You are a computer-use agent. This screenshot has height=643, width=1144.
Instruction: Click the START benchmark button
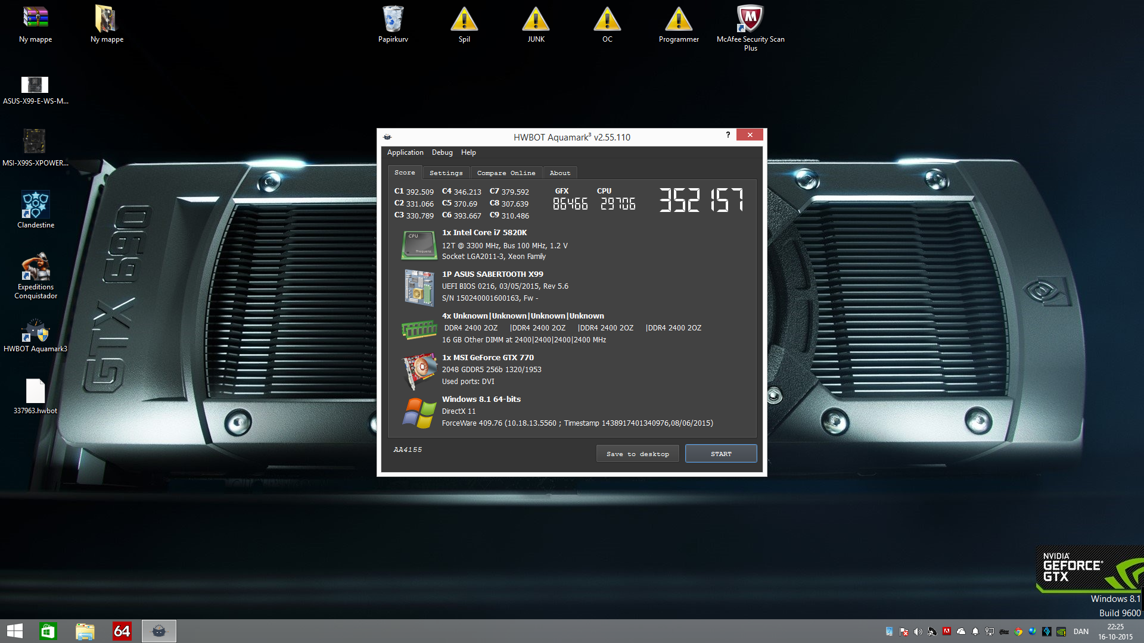721,454
